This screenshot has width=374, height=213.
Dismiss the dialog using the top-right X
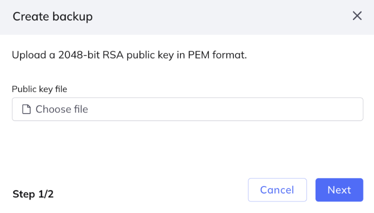pyautogui.click(x=357, y=16)
